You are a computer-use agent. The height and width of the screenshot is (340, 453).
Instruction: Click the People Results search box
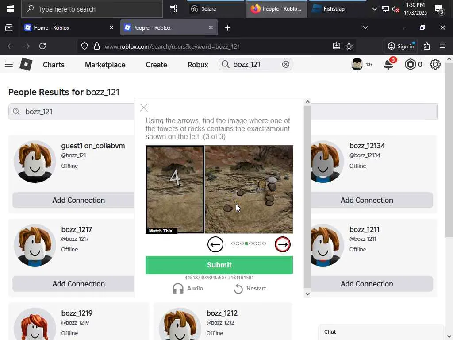point(223,112)
